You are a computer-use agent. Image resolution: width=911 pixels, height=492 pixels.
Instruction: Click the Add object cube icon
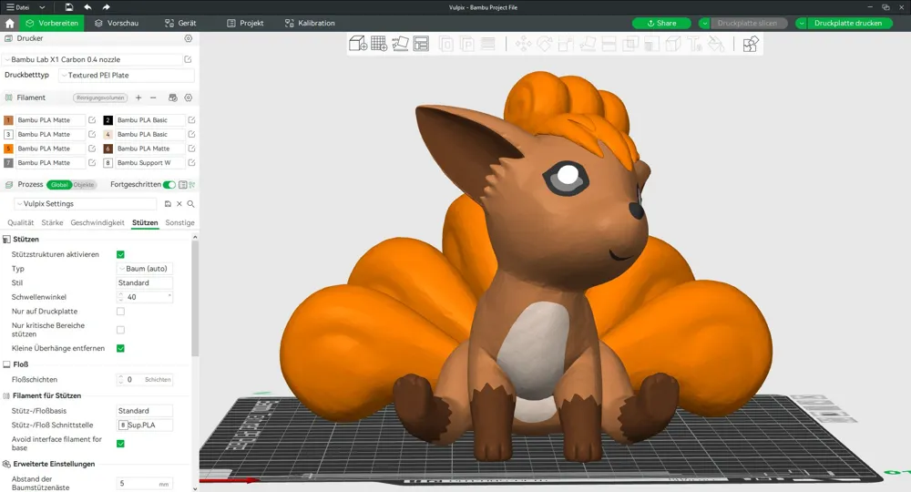click(x=358, y=44)
